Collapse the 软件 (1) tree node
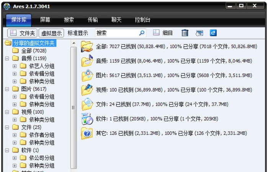 tap(7, 150)
